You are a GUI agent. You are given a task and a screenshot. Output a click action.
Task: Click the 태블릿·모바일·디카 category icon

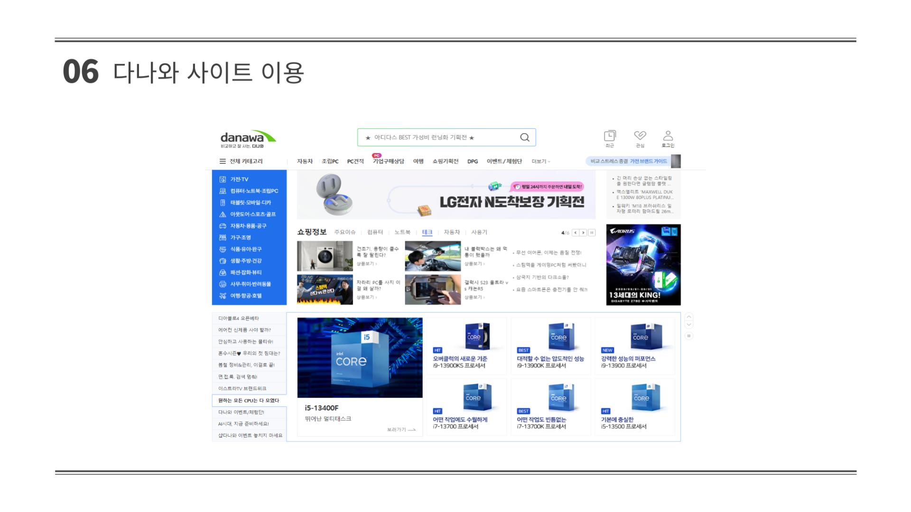[x=223, y=202]
